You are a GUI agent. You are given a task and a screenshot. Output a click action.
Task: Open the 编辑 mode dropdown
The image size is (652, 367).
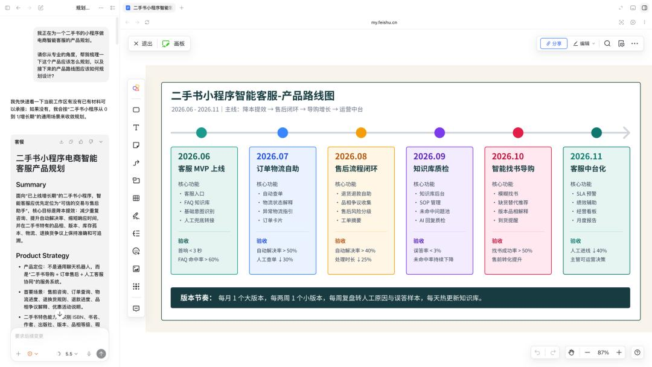pos(584,43)
